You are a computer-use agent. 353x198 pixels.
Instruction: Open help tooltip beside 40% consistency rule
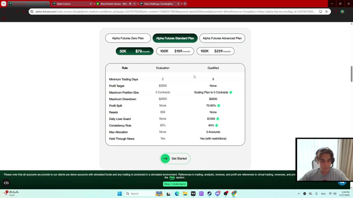click(x=216, y=125)
